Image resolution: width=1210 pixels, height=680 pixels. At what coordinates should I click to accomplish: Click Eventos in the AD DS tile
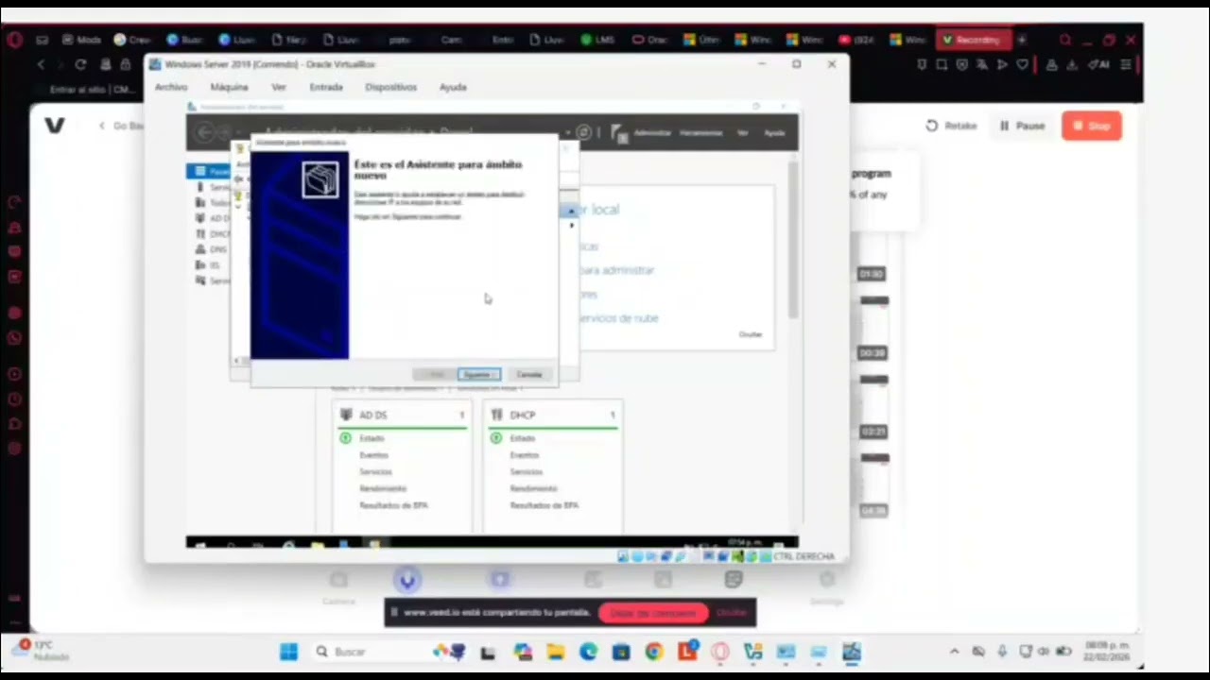(x=373, y=455)
